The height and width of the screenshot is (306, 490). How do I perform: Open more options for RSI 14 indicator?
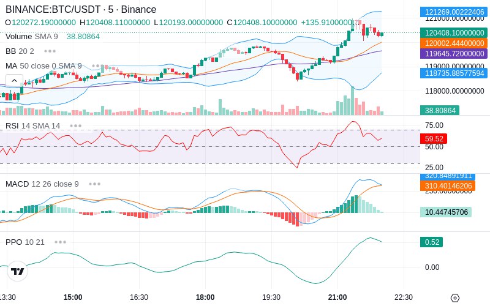(x=75, y=126)
